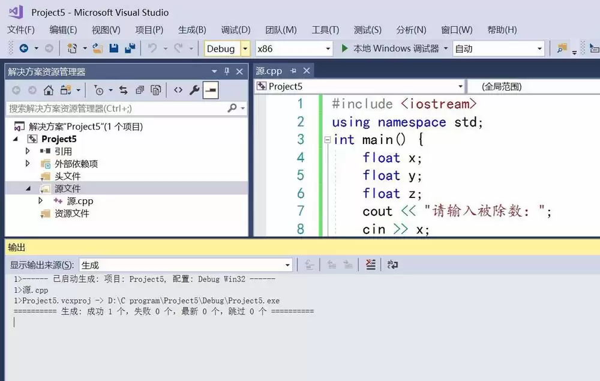Toggle the Preview Selected Items button
The image size is (600, 381).
[x=211, y=90]
